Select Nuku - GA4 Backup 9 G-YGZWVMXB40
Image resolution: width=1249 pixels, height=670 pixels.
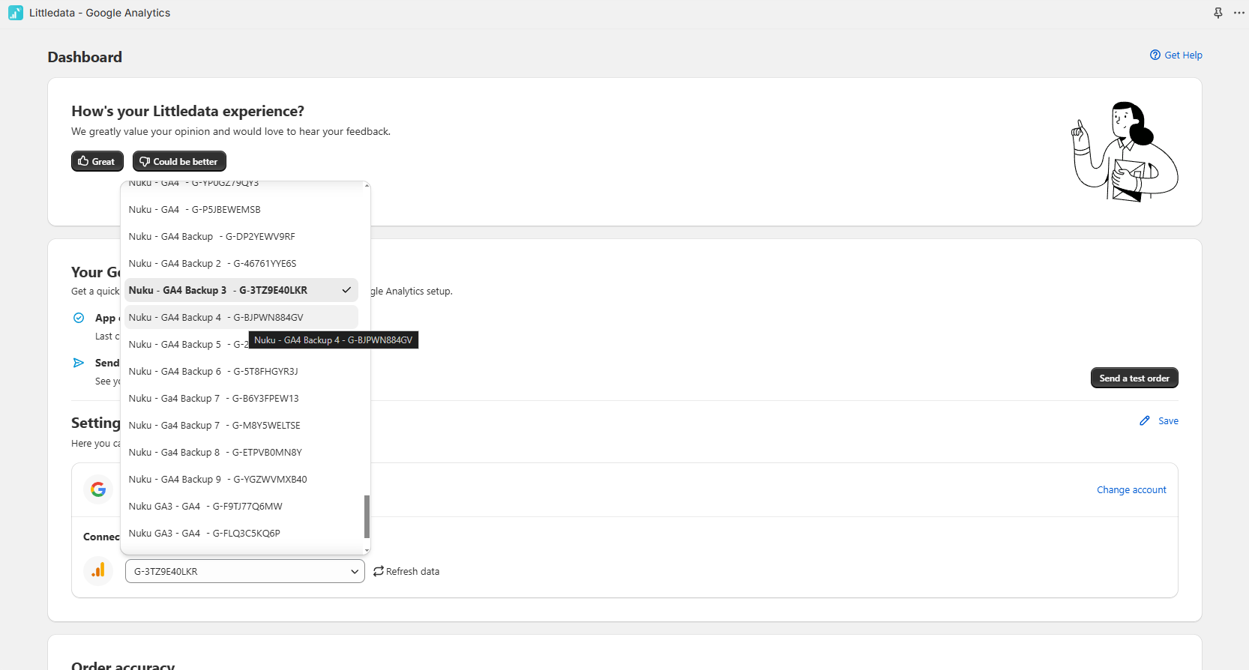[241, 479]
